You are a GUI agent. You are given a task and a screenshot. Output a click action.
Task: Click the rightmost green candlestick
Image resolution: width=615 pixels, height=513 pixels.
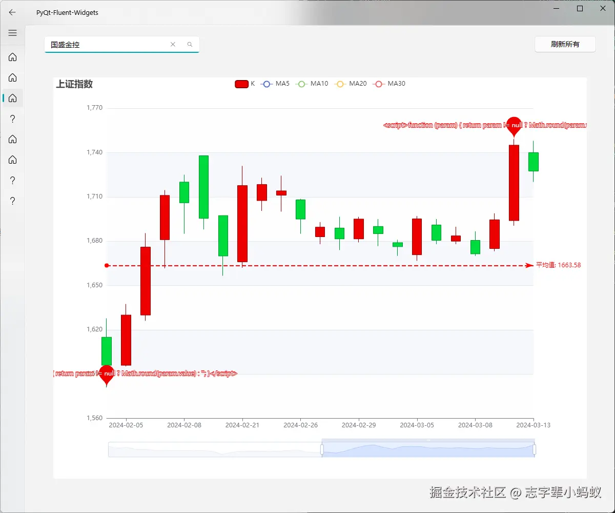[533, 162]
